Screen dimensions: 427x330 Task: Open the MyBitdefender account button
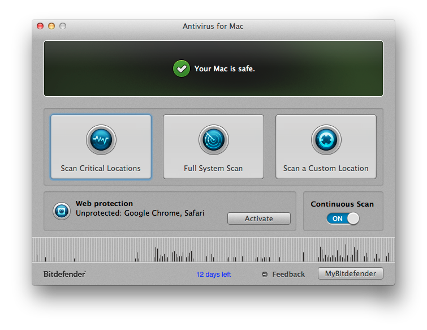coord(351,273)
